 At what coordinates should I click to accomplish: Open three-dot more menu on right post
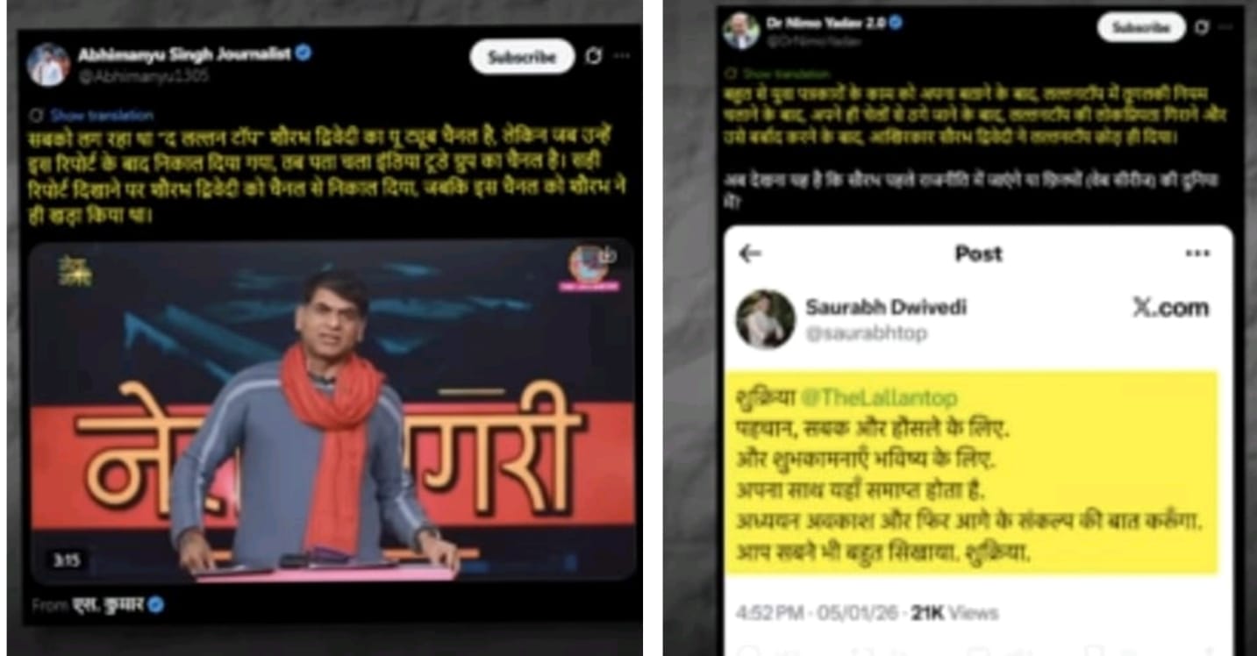tap(1226, 27)
